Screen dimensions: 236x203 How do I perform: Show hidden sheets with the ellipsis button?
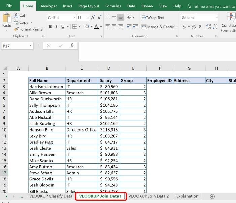coord(21,197)
